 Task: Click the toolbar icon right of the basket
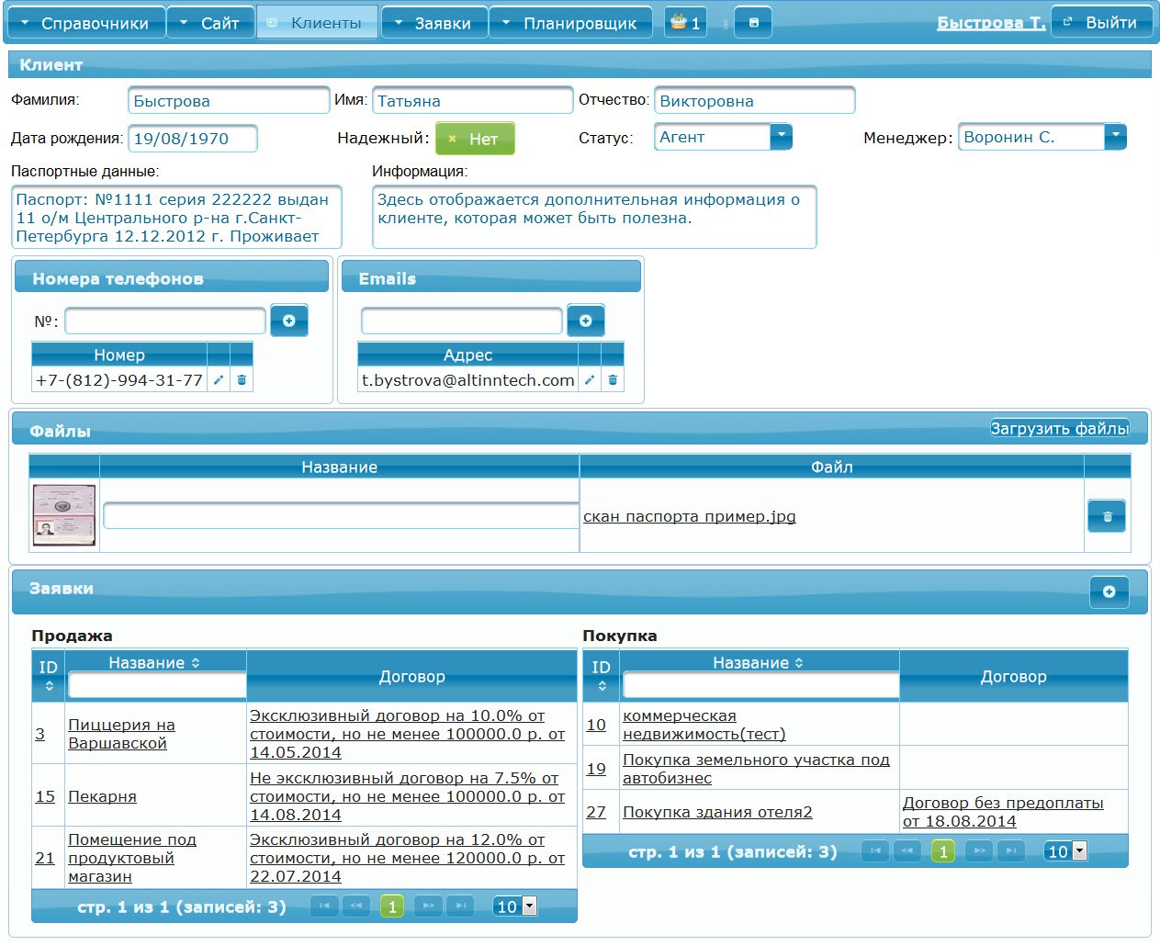pos(753,22)
